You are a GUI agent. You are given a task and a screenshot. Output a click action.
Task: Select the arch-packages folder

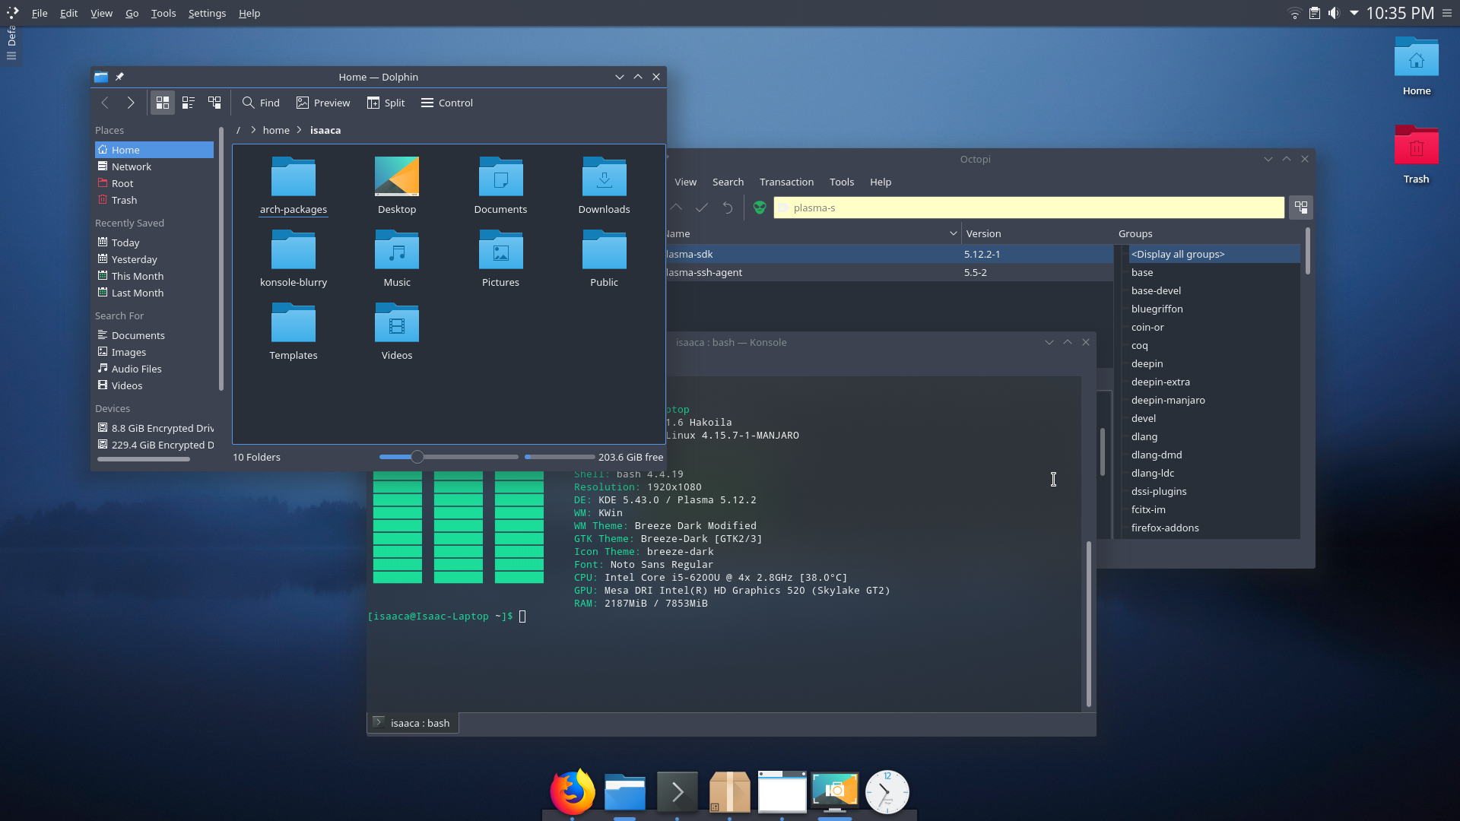(294, 186)
